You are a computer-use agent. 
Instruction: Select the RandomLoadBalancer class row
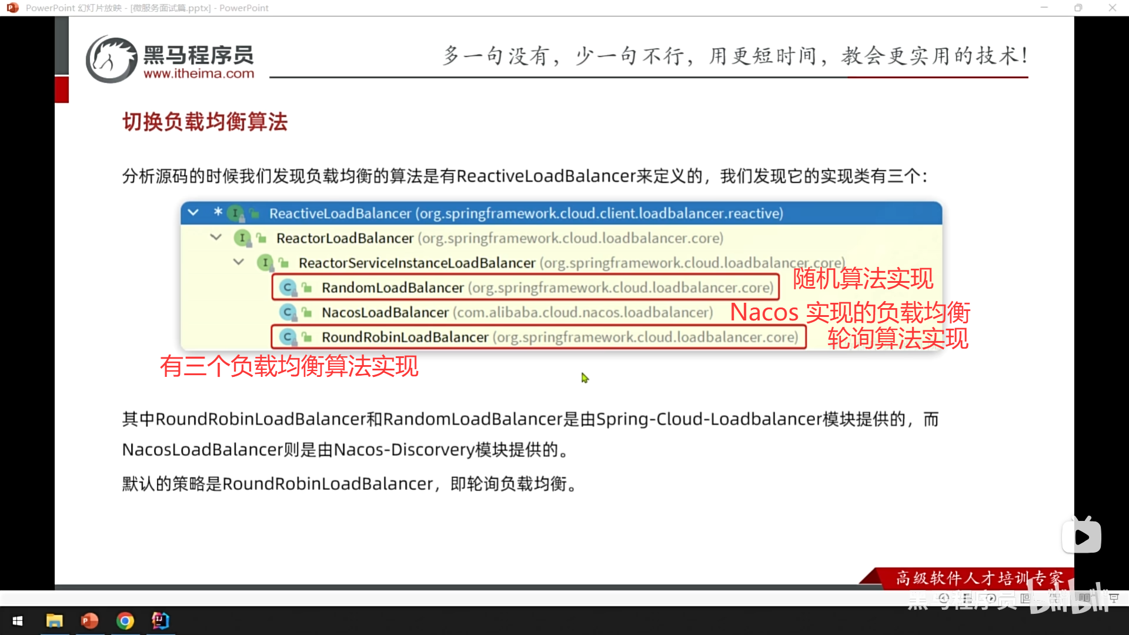(x=392, y=288)
